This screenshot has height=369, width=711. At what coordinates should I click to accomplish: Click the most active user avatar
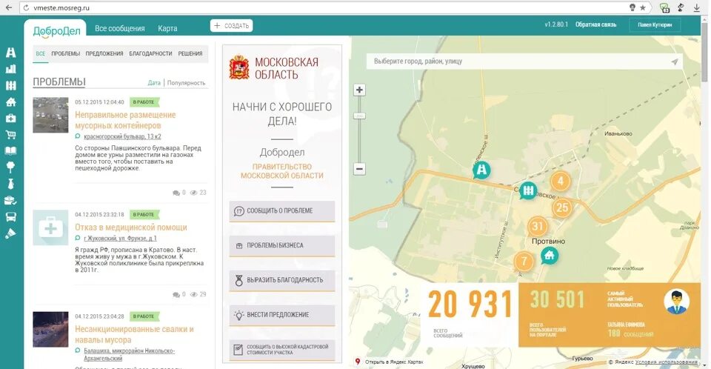coord(676,302)
